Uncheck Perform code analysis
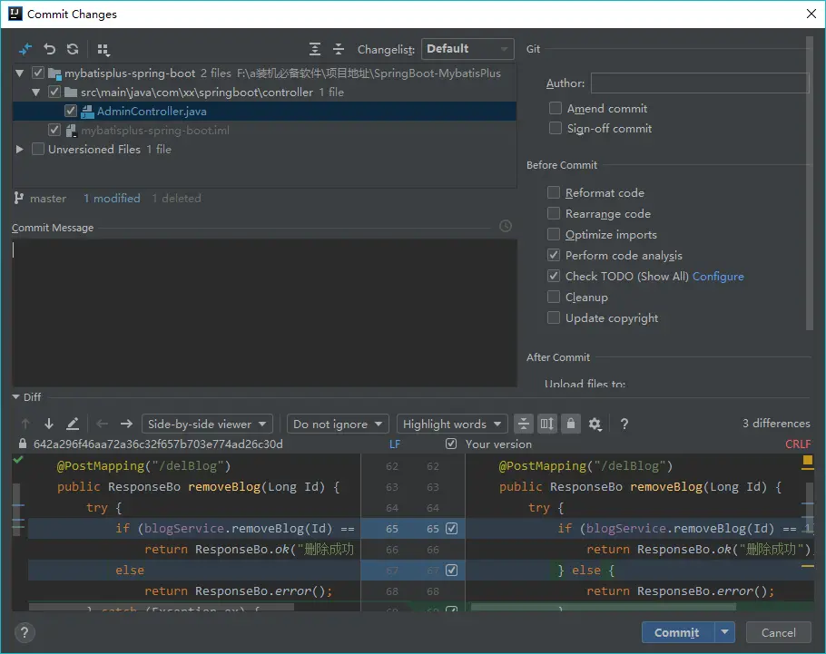 coord(554,256)
